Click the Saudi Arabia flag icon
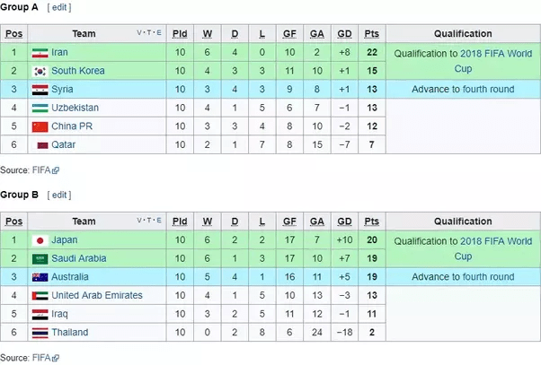This screenshot has height=365, width=541. pos(40,259)
